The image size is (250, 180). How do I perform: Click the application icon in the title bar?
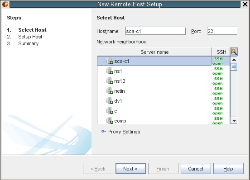(5, 4)
